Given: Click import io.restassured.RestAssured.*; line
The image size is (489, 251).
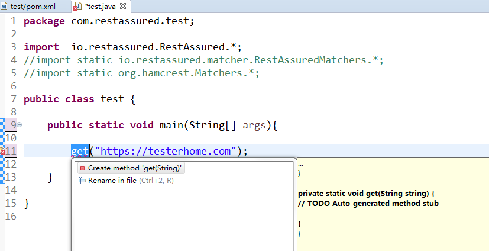Looking at the screenshot, I should click(x=133, y=47).
